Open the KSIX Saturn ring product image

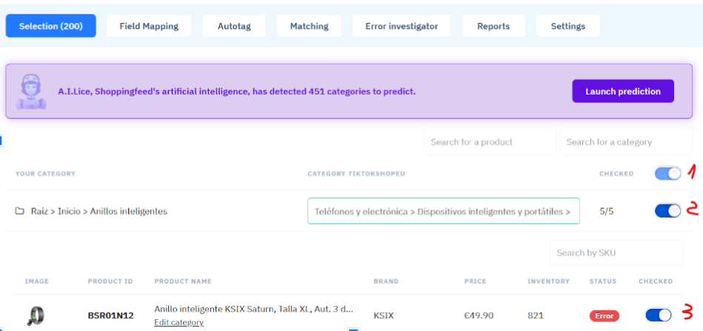click(x=34, y=315)
